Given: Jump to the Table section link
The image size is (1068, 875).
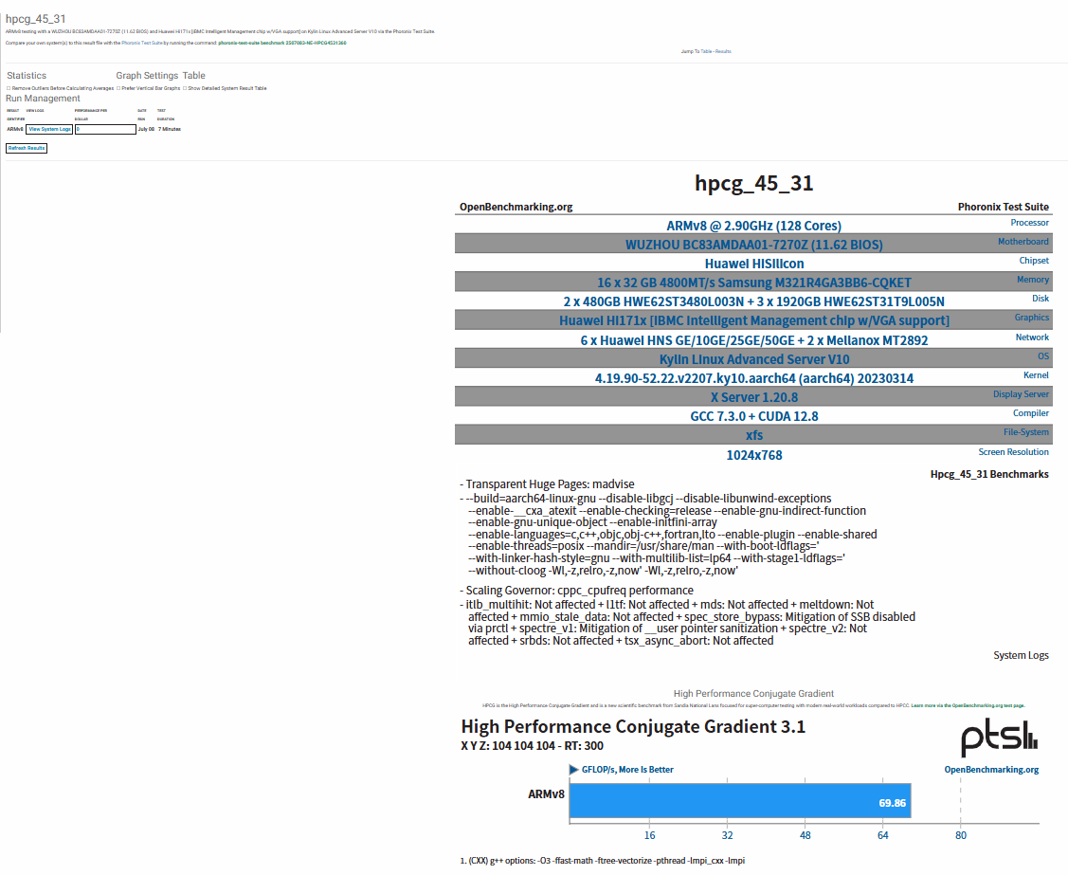Looking at the screenshot, I should (706, 51).
